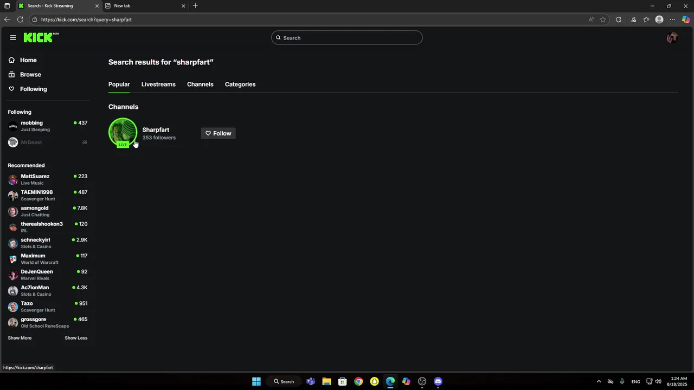Close the Search - Kick Streaming tab
This screenshot has width=694, height=390.
tap(97, 6)
